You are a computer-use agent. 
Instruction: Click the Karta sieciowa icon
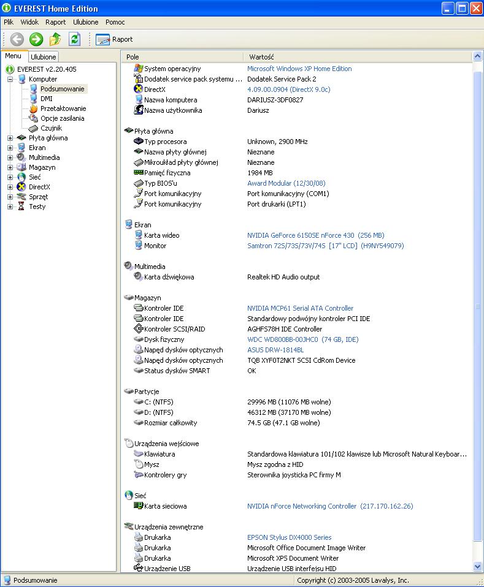(x=139, y=506)
